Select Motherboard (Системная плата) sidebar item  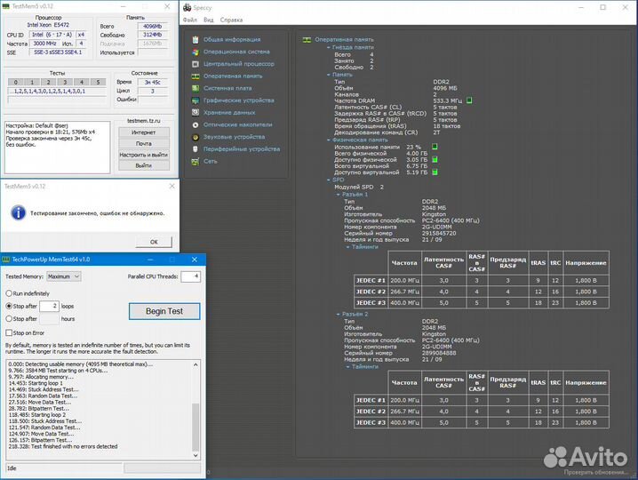[227, 88]
